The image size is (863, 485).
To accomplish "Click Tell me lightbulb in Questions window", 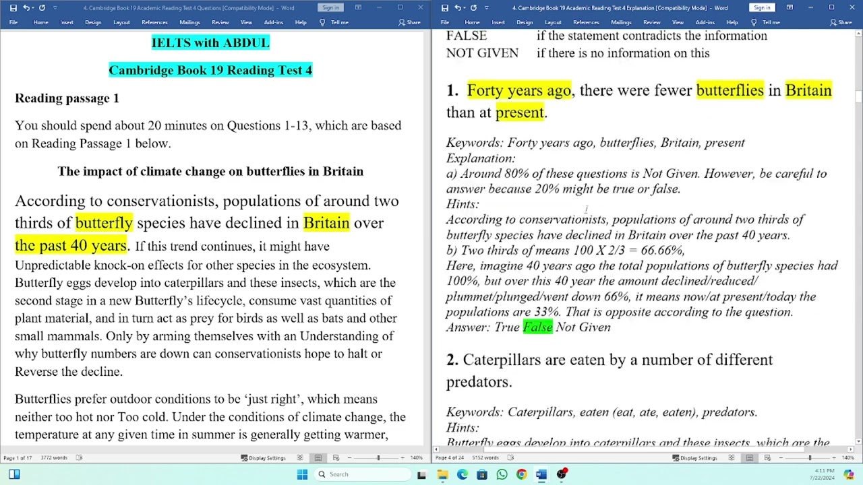I will point(322,22).
